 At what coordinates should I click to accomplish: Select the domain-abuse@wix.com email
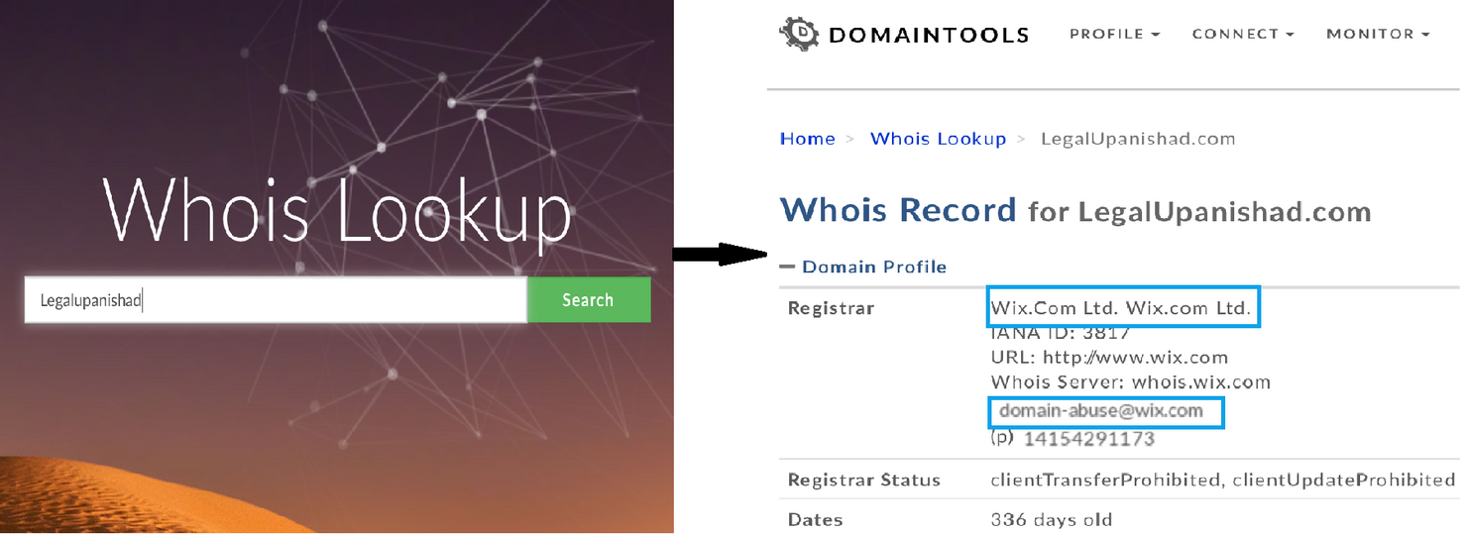1101,410
